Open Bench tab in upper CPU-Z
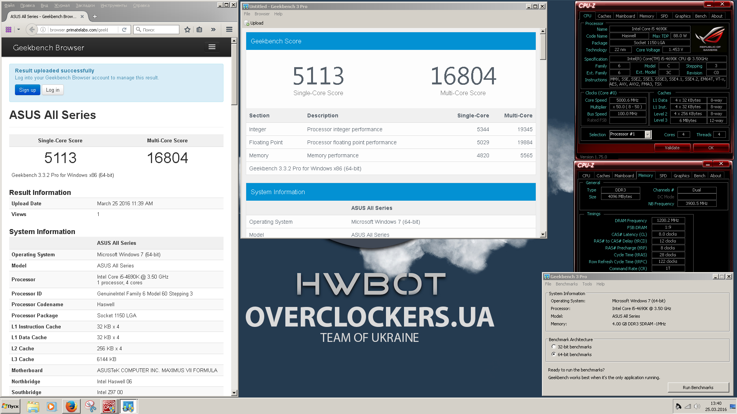737x414 pixels. click(x=701, y=16)
